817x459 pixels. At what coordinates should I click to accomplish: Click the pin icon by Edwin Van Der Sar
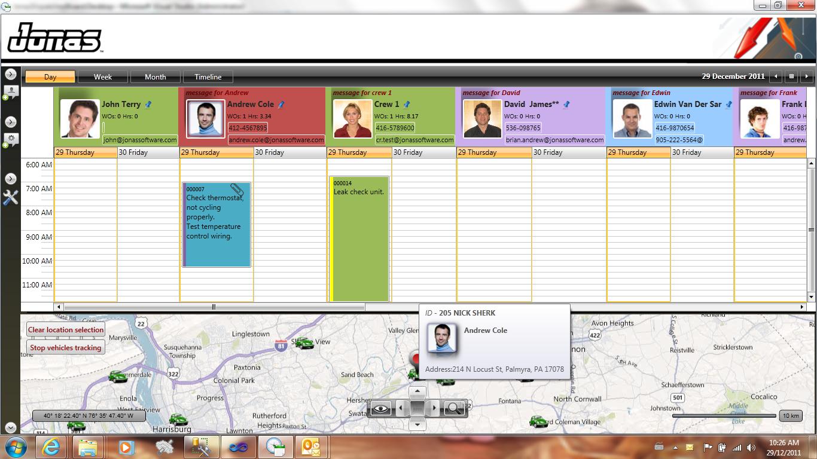click(x=728, y=105)
